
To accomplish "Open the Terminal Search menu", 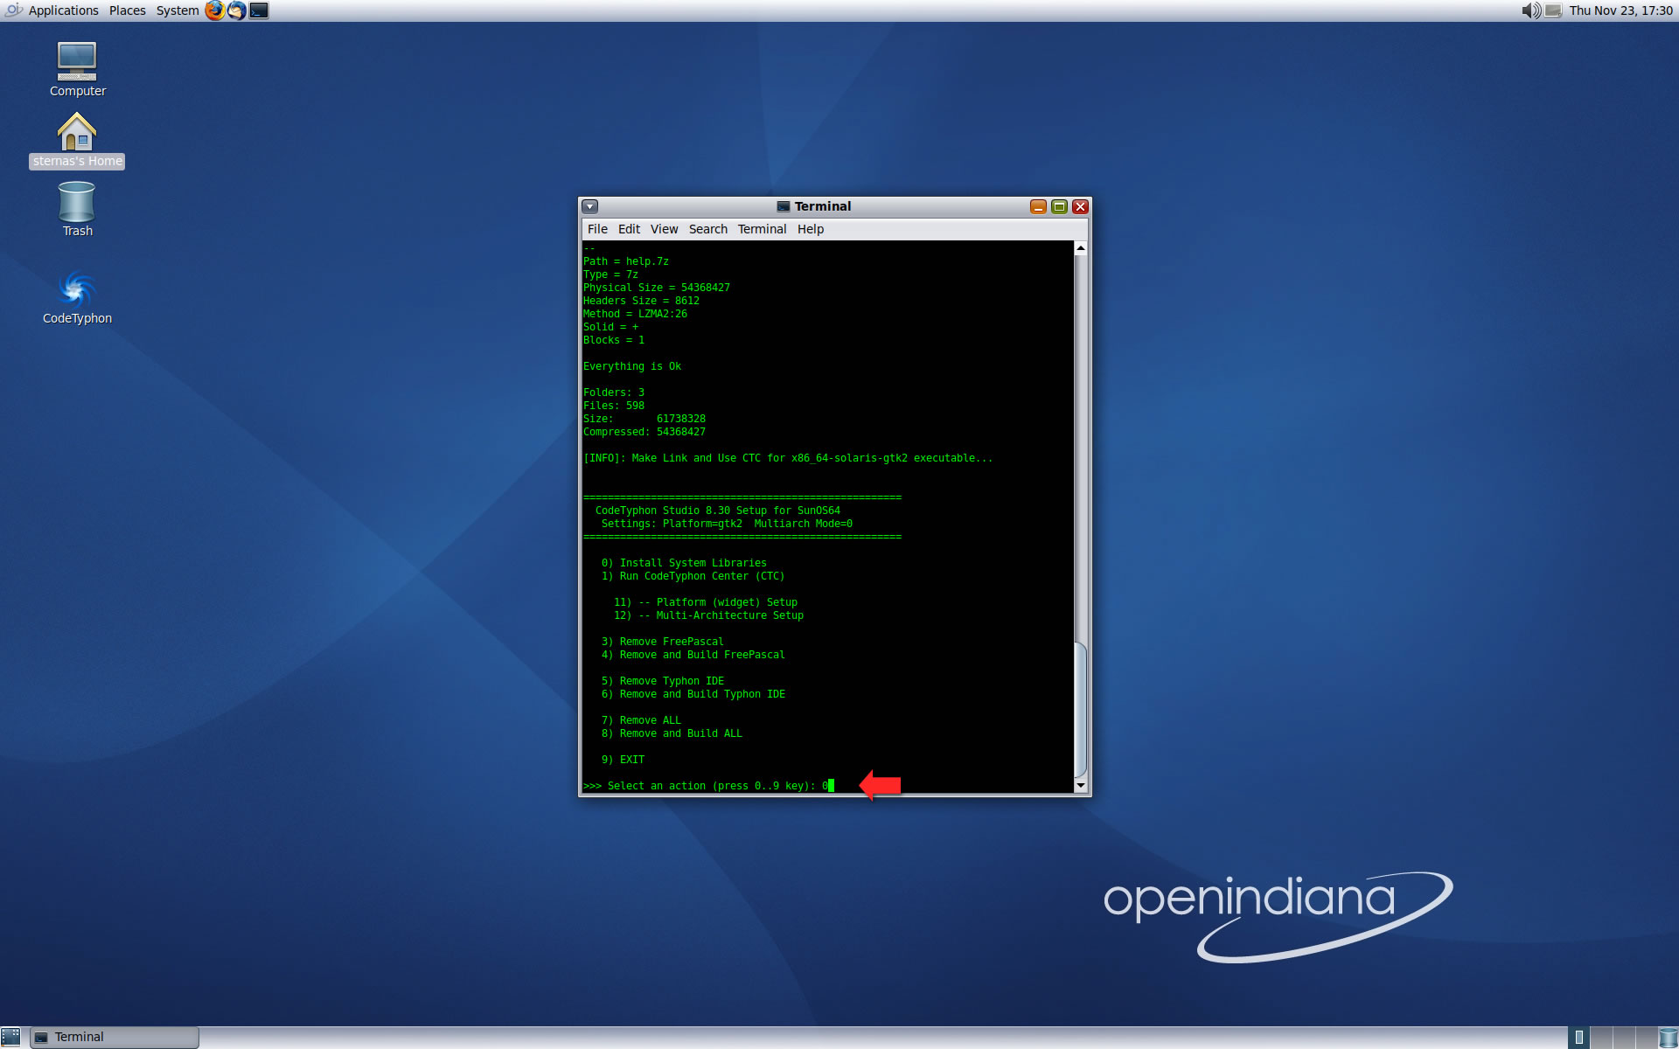I will [707, 229].
